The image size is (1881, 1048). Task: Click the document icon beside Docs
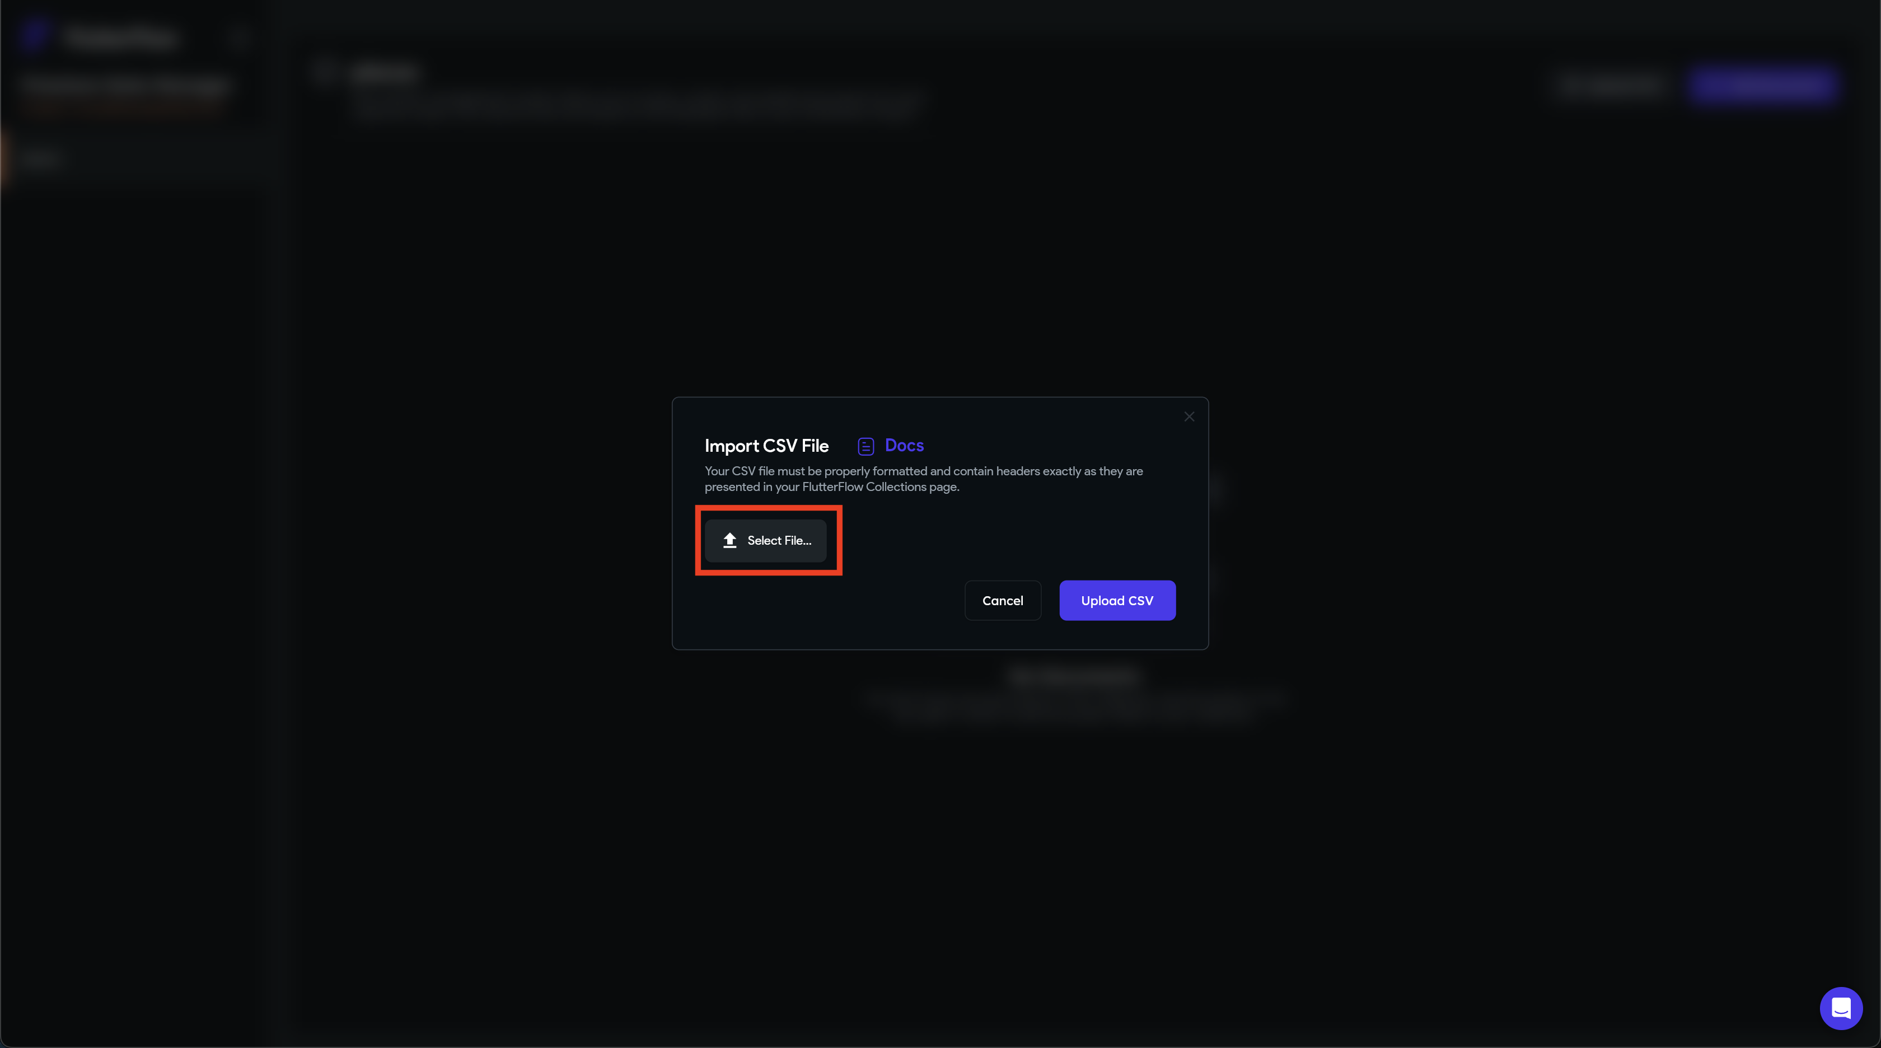(x=866, y=446)
